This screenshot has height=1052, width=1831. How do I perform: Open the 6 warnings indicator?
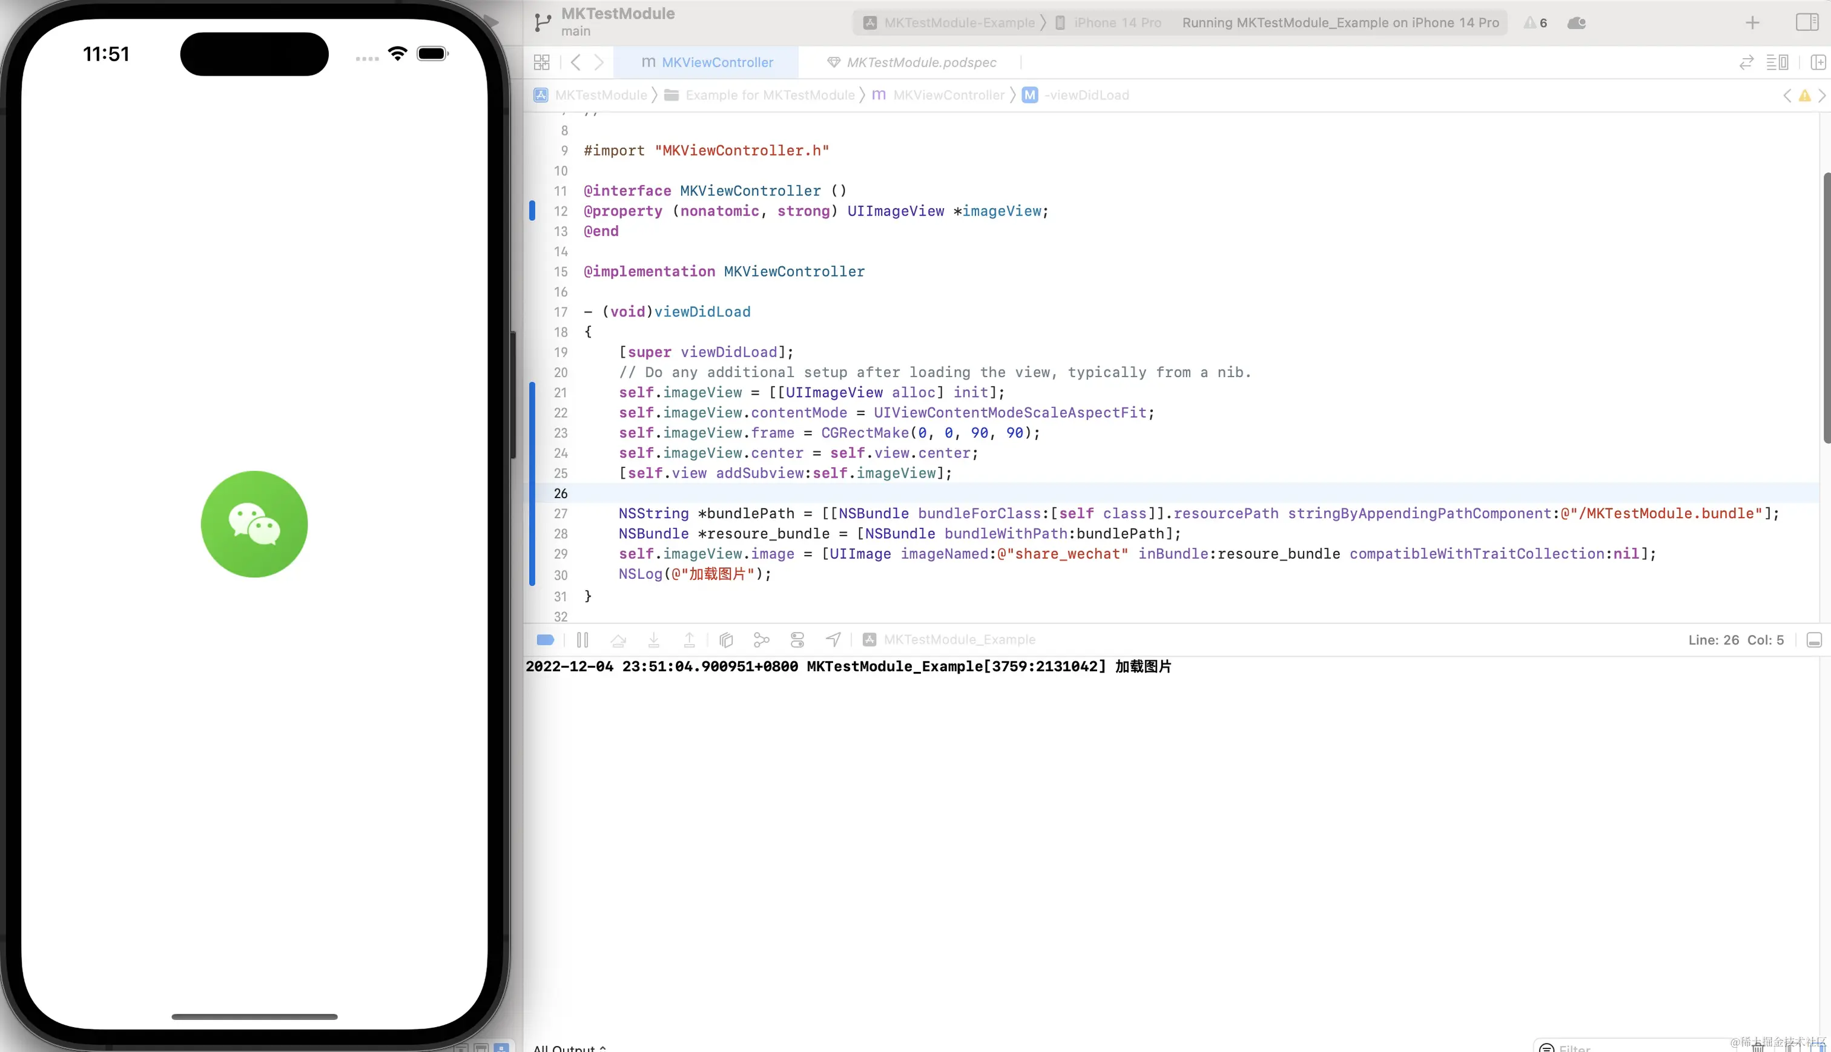(1536, 22)
